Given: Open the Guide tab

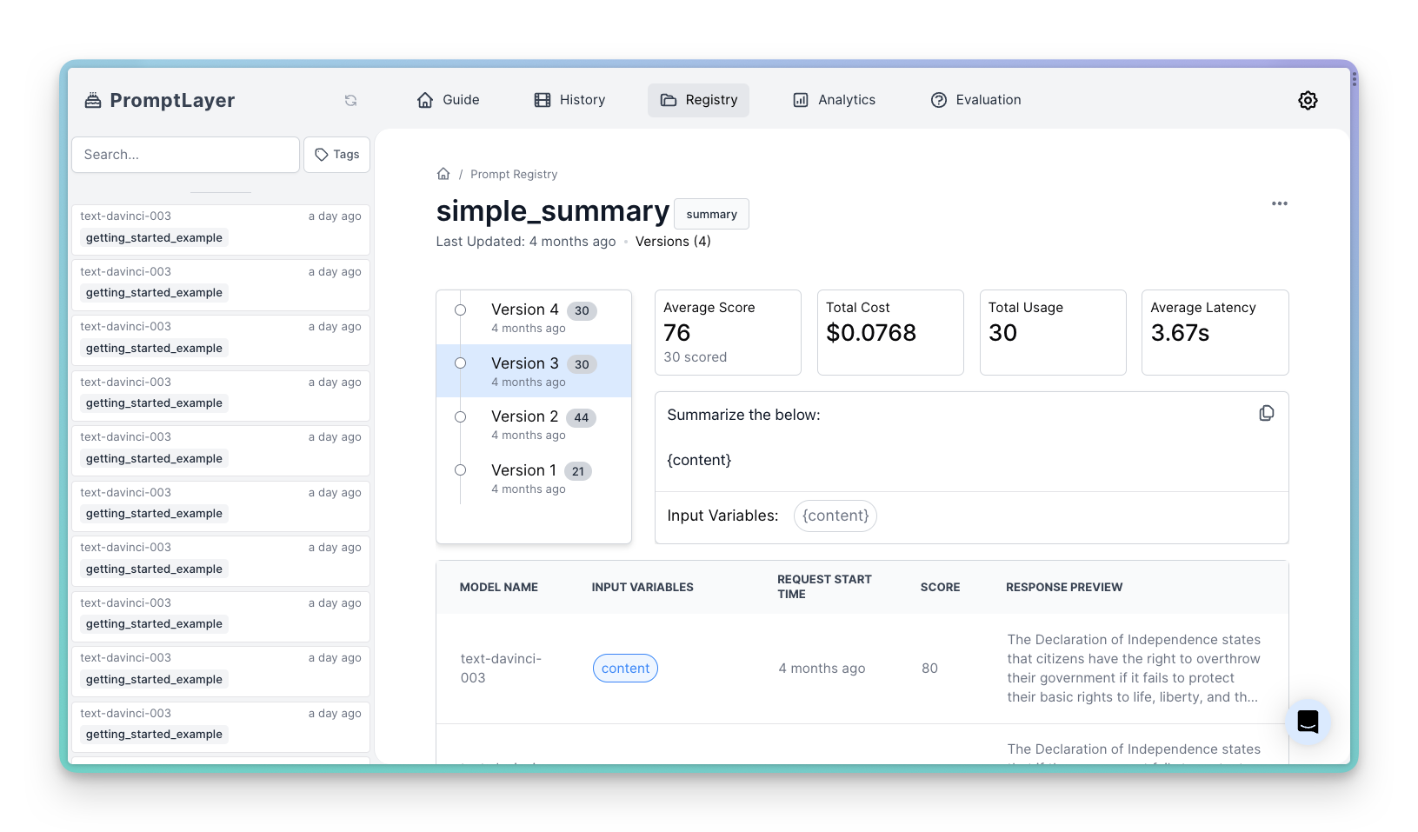Looking at the screenshot, I should coord(449,100).
